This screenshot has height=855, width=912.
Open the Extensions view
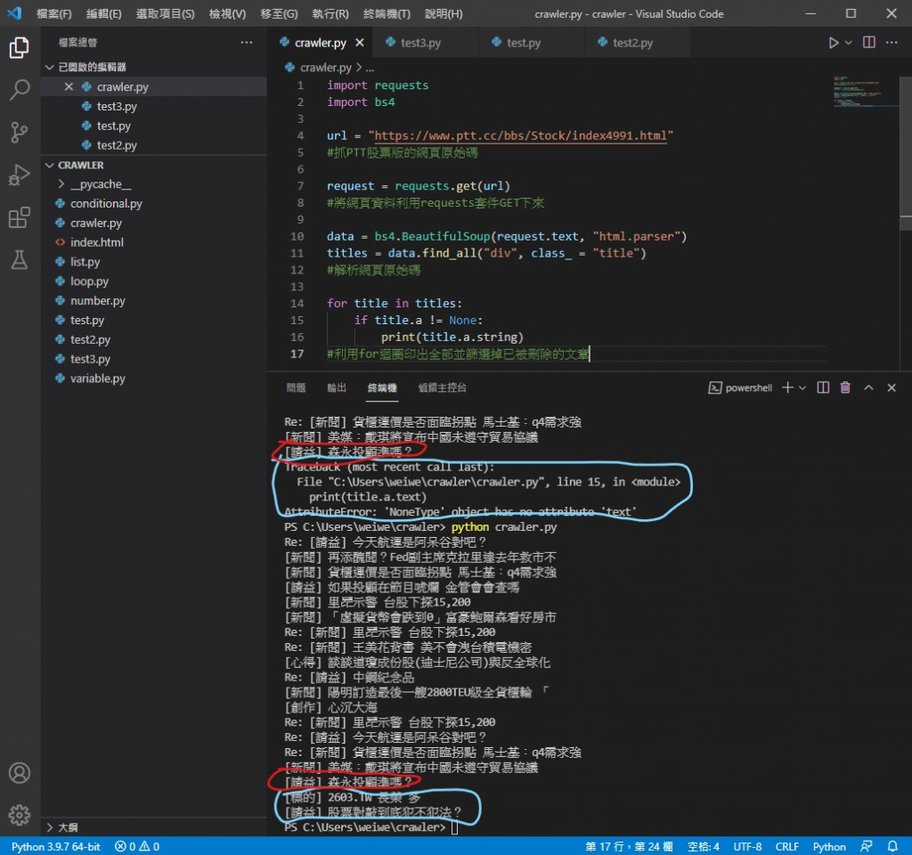click(20, 217)
